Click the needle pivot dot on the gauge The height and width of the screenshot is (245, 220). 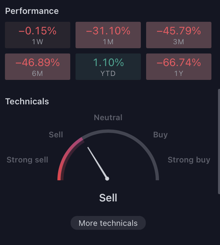point(107,178)
